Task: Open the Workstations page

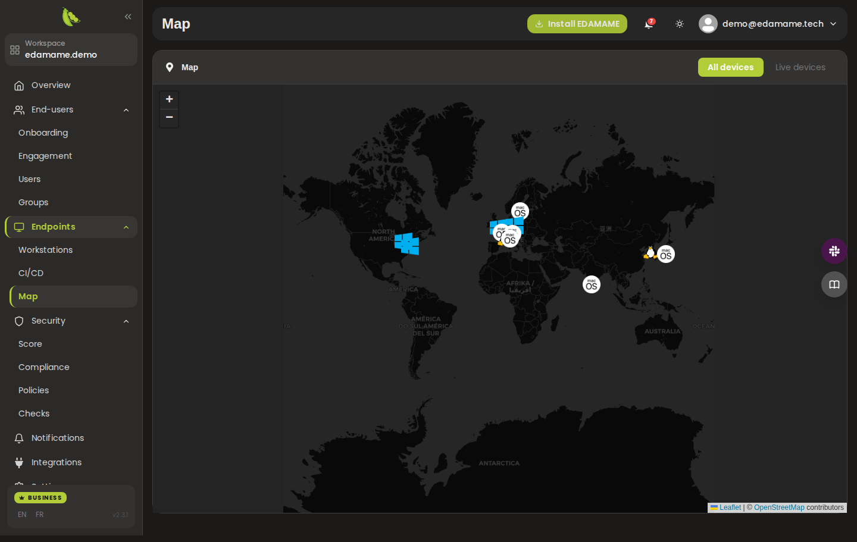Action: pos(45,250)
